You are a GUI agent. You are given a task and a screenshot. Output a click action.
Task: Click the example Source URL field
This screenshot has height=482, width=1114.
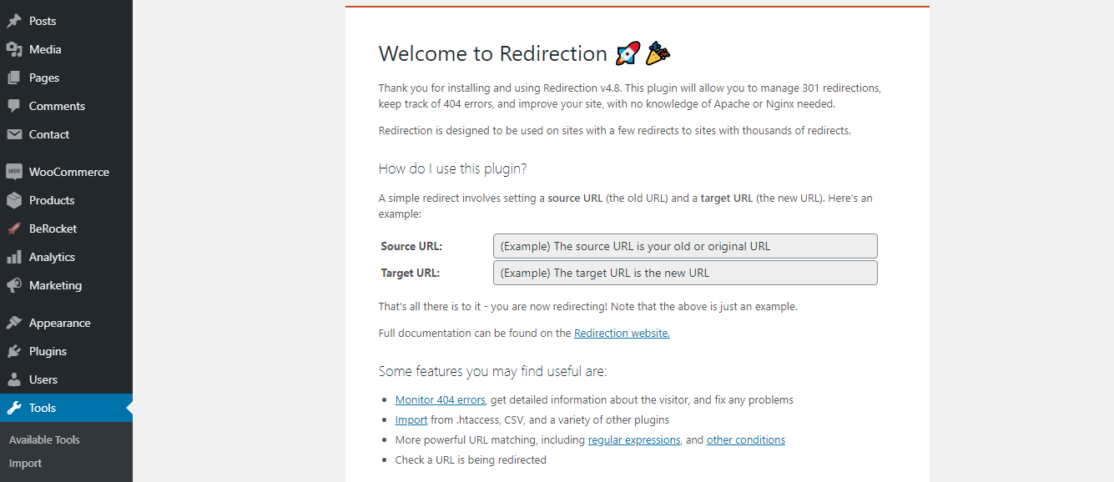coord(685,246)
